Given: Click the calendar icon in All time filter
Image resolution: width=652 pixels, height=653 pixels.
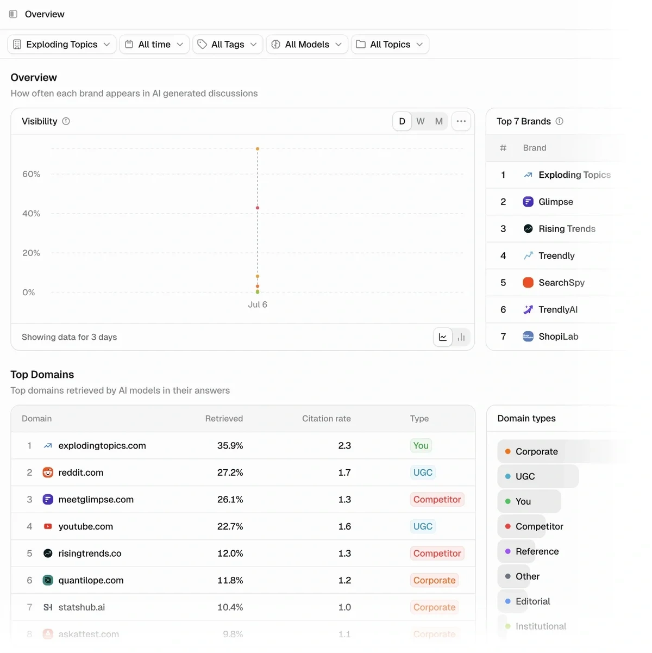Looking at the screenshot, I should click(x=129, y=45).
